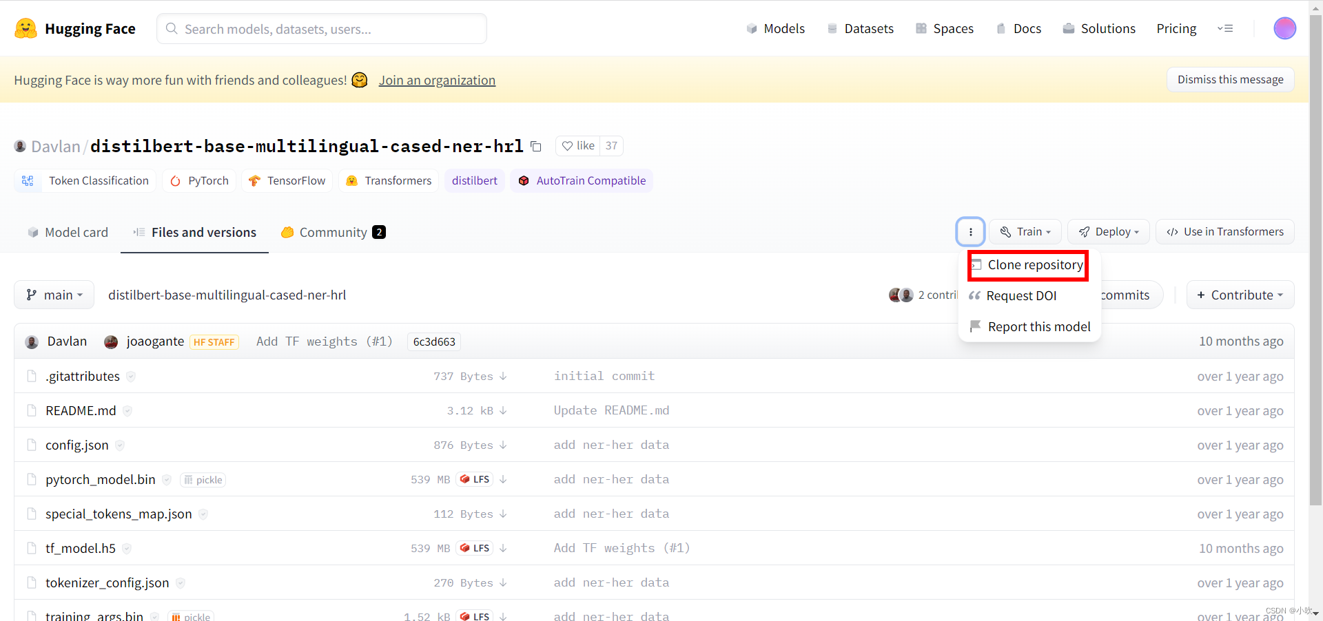Choose Clone repository from the menu

(x=1027, y=265)
